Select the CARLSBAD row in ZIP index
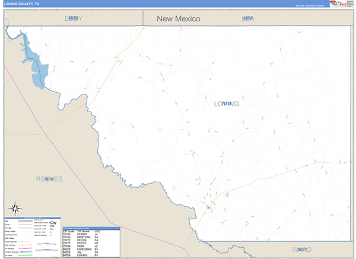Screen dimensions: 356x259 pyautogui.click(x=81, y=249)
